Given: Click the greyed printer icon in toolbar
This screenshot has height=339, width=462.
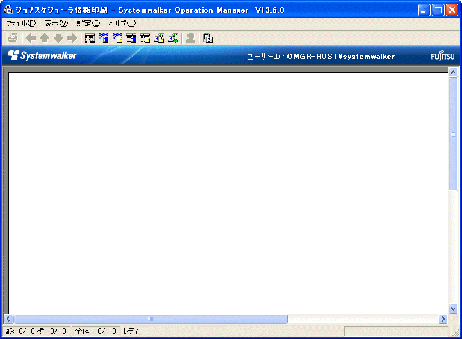Looking at the screenshot, I should [13, 38].
